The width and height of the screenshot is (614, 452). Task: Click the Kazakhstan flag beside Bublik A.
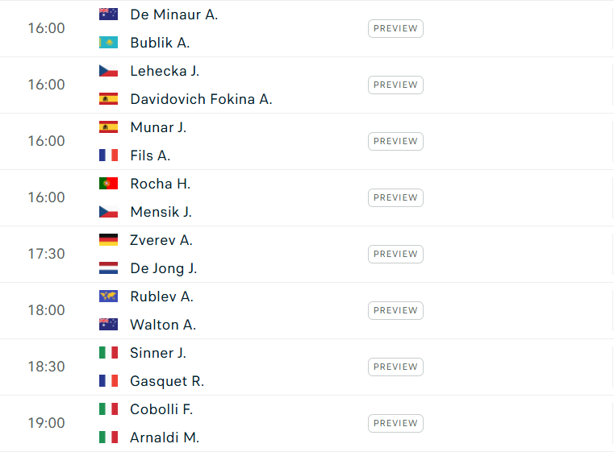coord(108,43)
